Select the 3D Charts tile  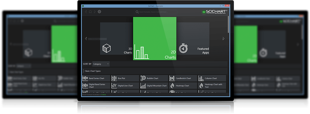pos(116,39)
